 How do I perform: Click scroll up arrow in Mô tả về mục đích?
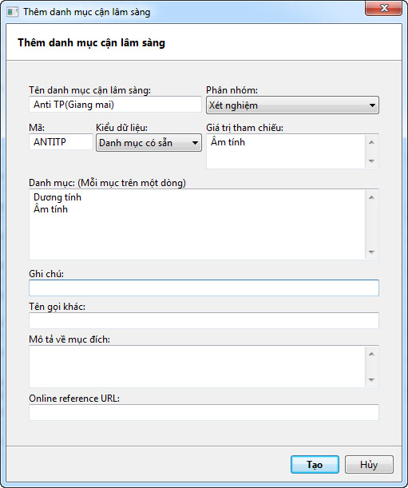click(371, 354)
